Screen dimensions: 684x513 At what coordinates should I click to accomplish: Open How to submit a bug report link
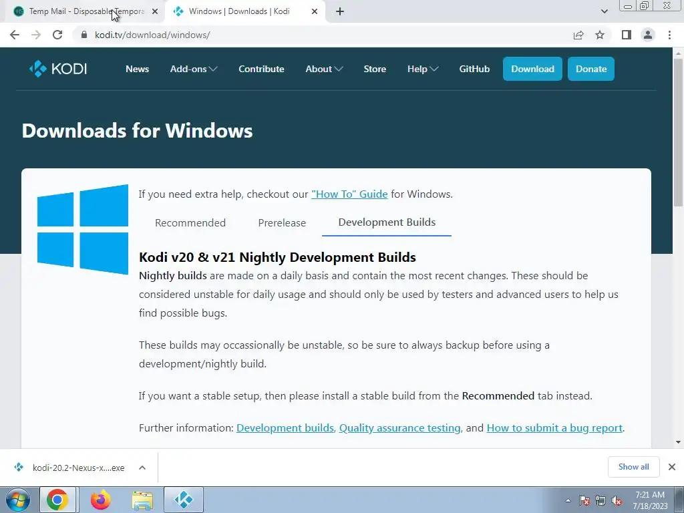click(554, 428)
